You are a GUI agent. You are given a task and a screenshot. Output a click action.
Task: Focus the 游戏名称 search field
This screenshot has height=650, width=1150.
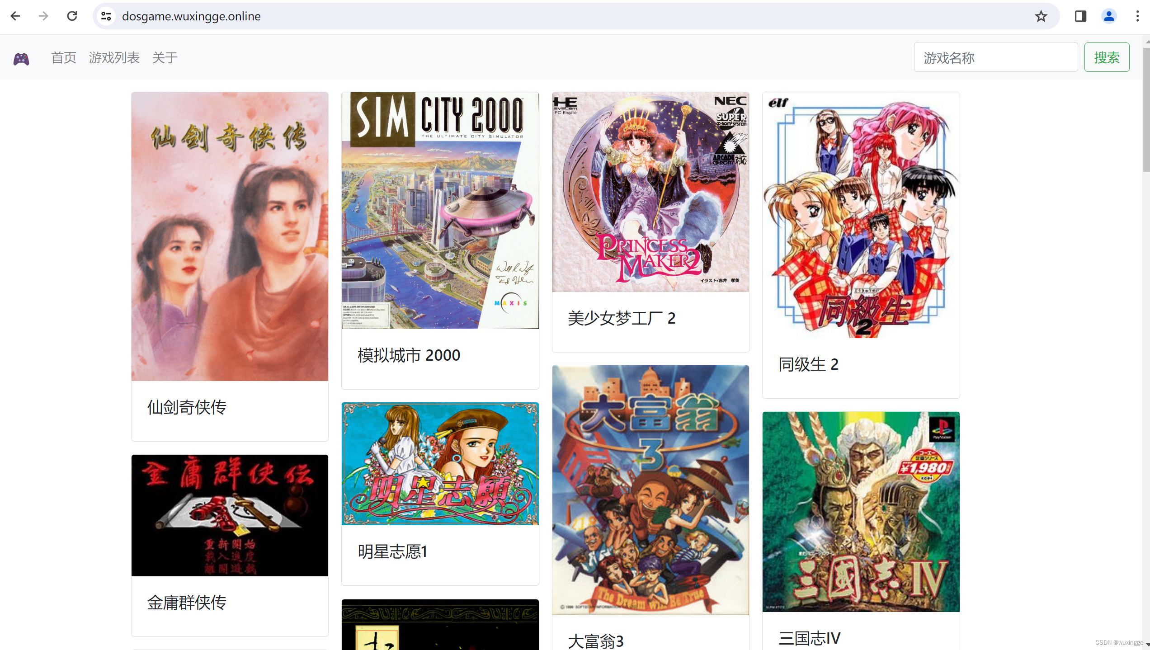point(996,57)
